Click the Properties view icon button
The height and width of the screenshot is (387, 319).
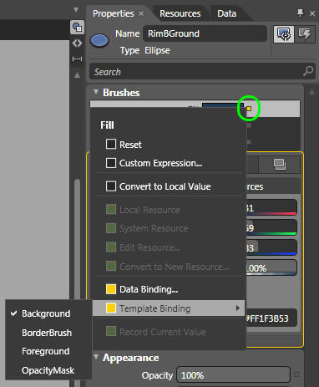(284, 34)
